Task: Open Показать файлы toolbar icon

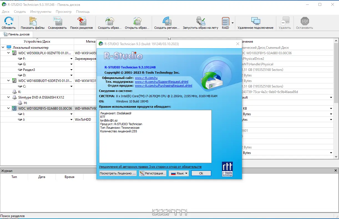Action: tap(33, 21)
